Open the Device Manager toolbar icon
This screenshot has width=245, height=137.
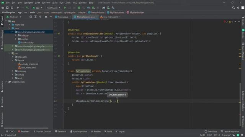tap(108, 8)
